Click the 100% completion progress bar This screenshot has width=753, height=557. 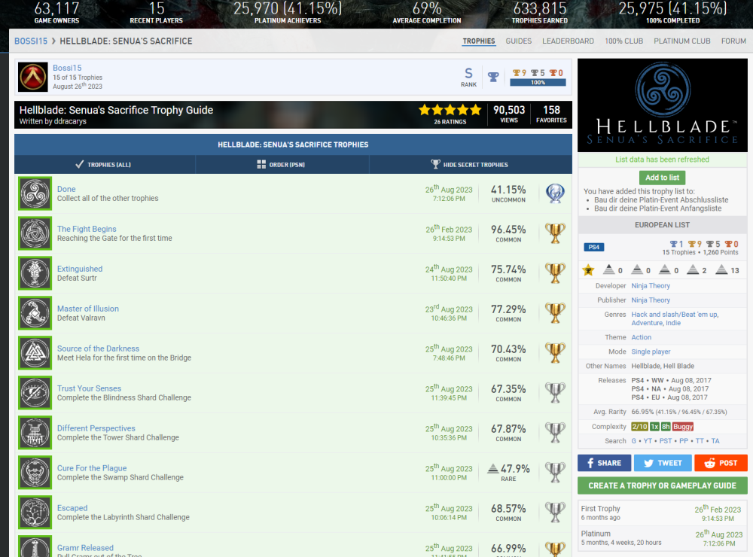[x=538, y=83]
